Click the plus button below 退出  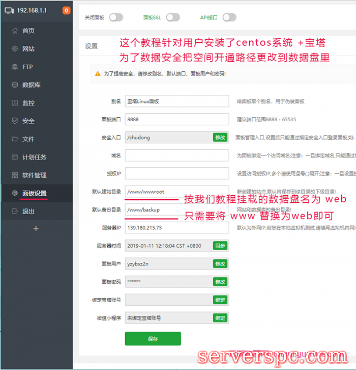click(x=36, y=228)
